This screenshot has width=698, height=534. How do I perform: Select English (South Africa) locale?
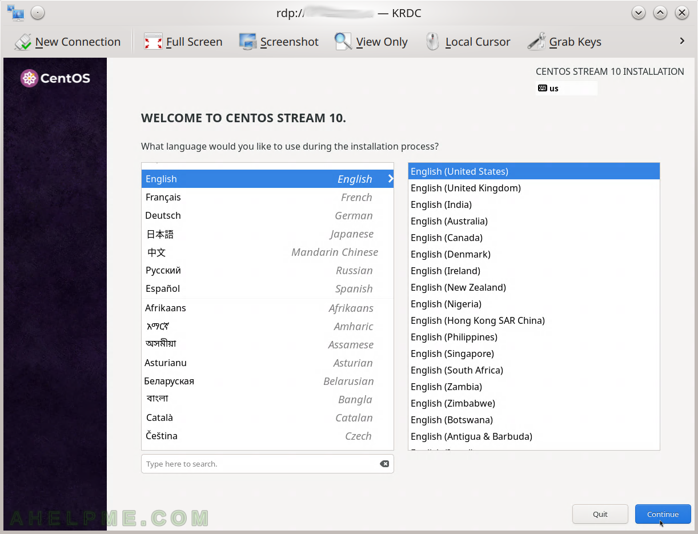(x=534, y=370)
